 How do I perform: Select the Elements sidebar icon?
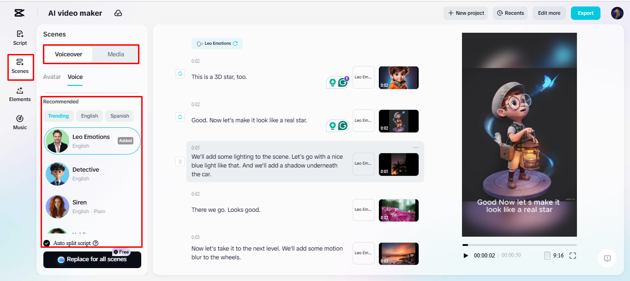point(19,95)
